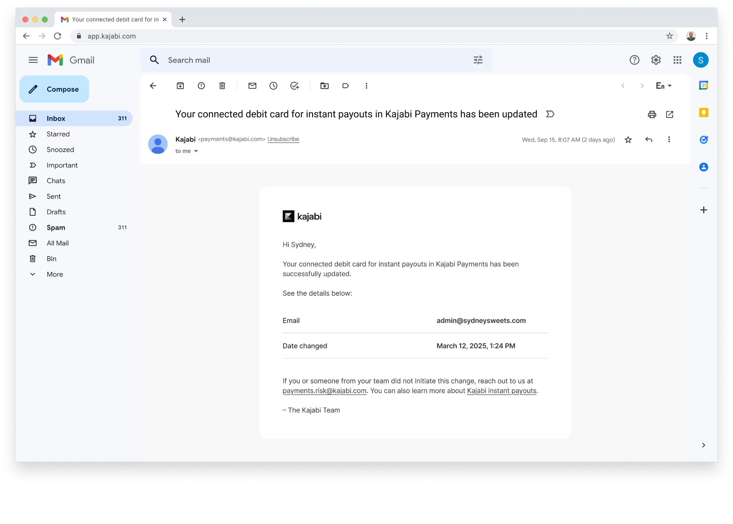Screen dimensions: 733x524
Task: Open Google Tasks side panel
Action: click(x=704, y=140)
